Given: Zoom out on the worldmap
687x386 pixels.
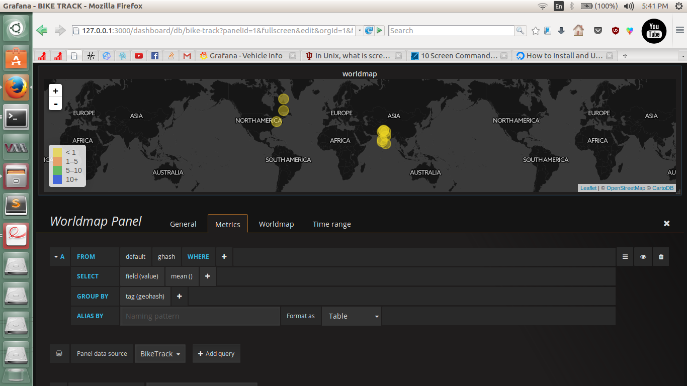Looking at the screenshot, I should [55, 104].
